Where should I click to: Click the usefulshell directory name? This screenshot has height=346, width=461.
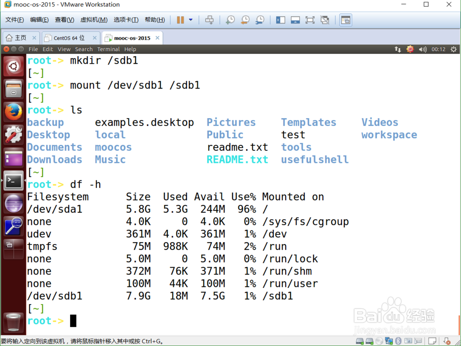coord(315,160)
